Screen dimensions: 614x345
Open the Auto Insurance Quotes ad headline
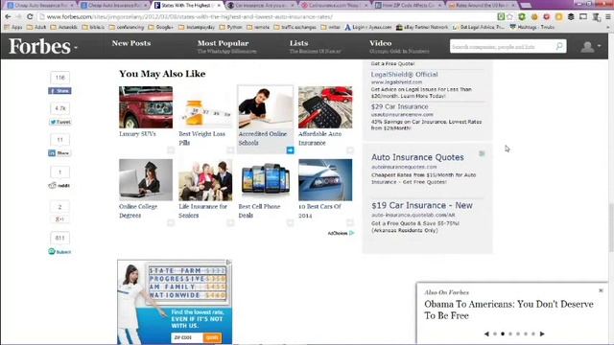(417, 157)
